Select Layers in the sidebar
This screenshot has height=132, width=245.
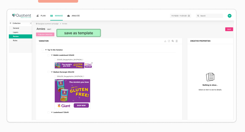(16, 32)
